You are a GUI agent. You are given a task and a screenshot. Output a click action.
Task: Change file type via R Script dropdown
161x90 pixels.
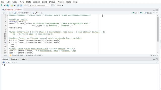coord(154,55)
